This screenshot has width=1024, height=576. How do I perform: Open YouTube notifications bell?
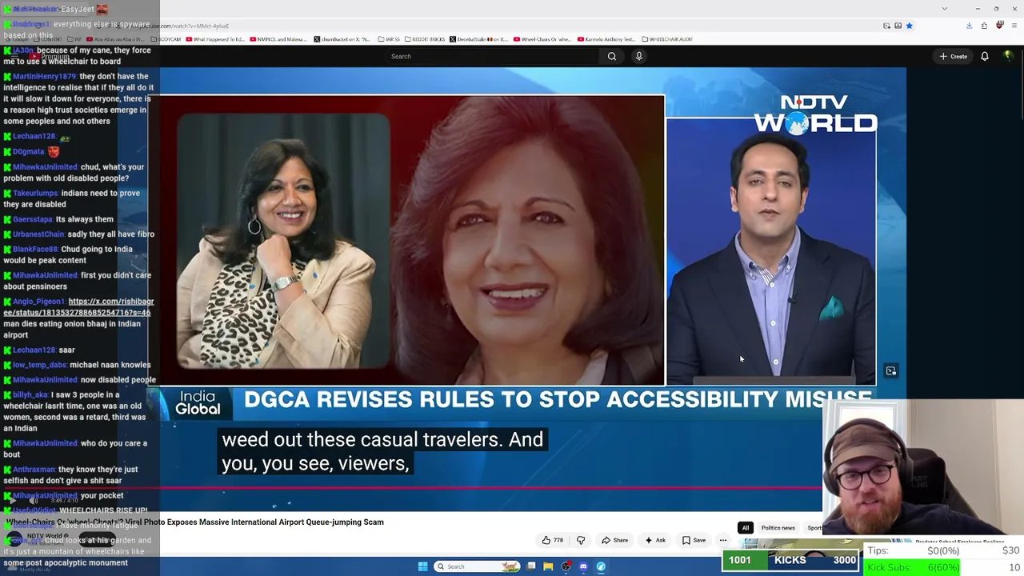point(985,56)
